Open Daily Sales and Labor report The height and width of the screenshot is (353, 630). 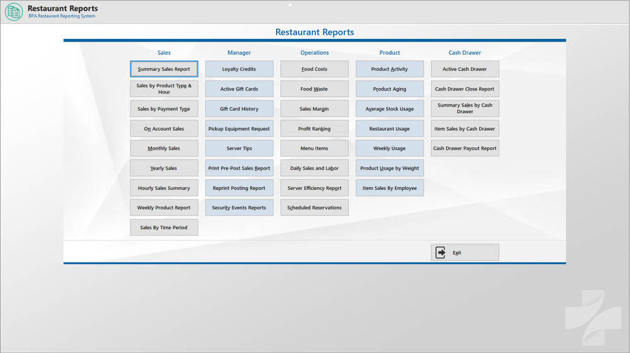[314, 169]
